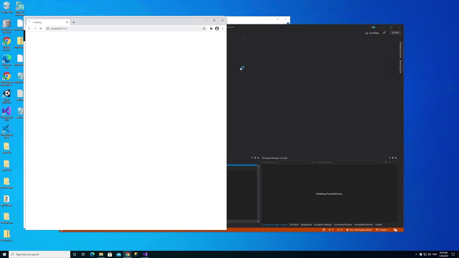Click the ADMIN badge in Visual Studio
Viewport: 459px width, 258px height.
coord(395,33)
